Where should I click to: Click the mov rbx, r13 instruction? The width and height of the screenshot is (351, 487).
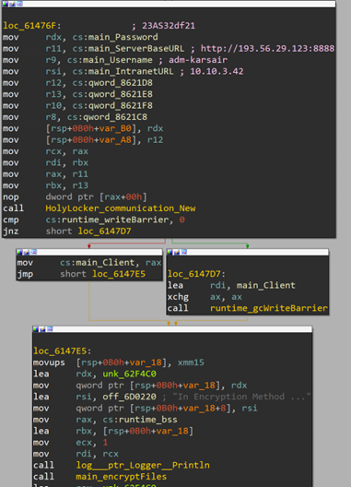[46, 185]
